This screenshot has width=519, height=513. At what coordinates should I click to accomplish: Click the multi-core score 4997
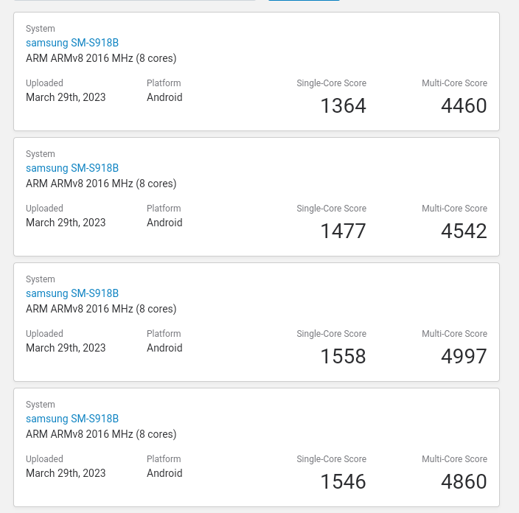[464, 357]
